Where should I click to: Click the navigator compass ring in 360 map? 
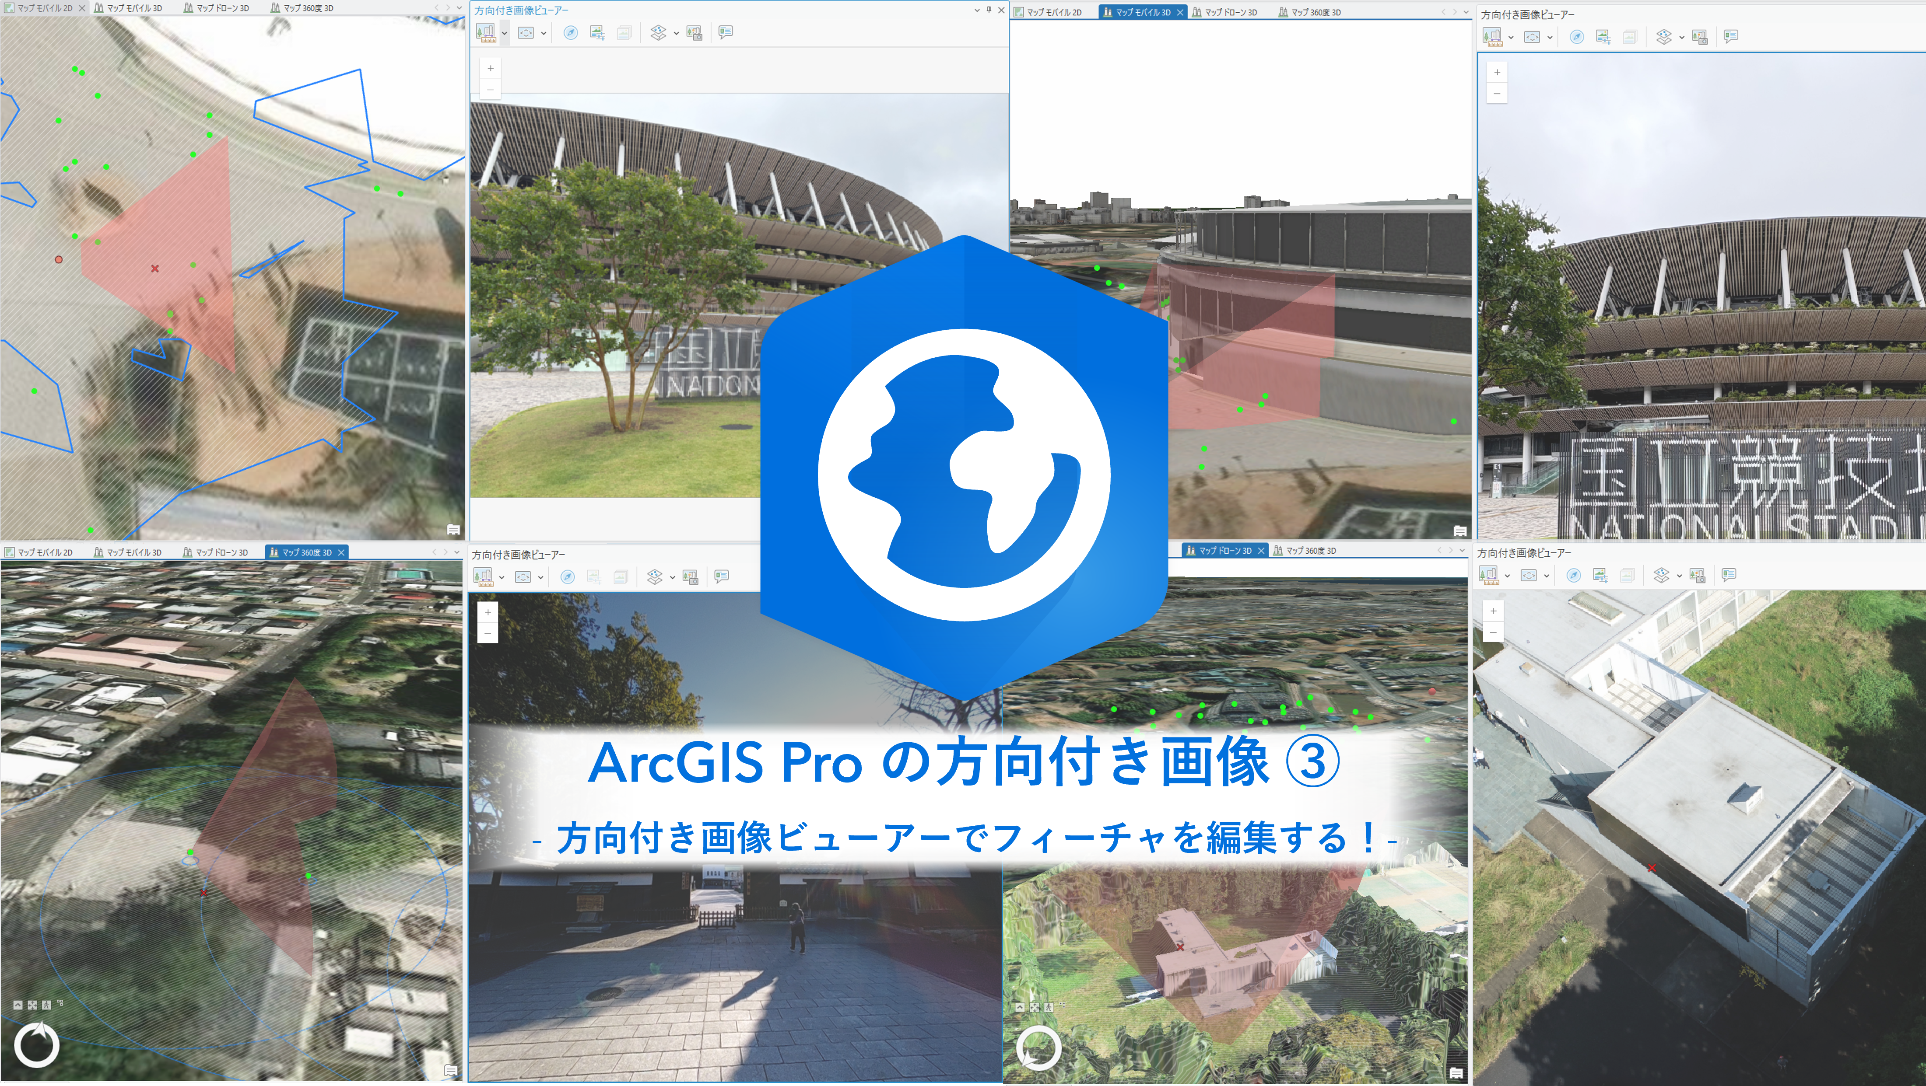[x=37, y=1045]
